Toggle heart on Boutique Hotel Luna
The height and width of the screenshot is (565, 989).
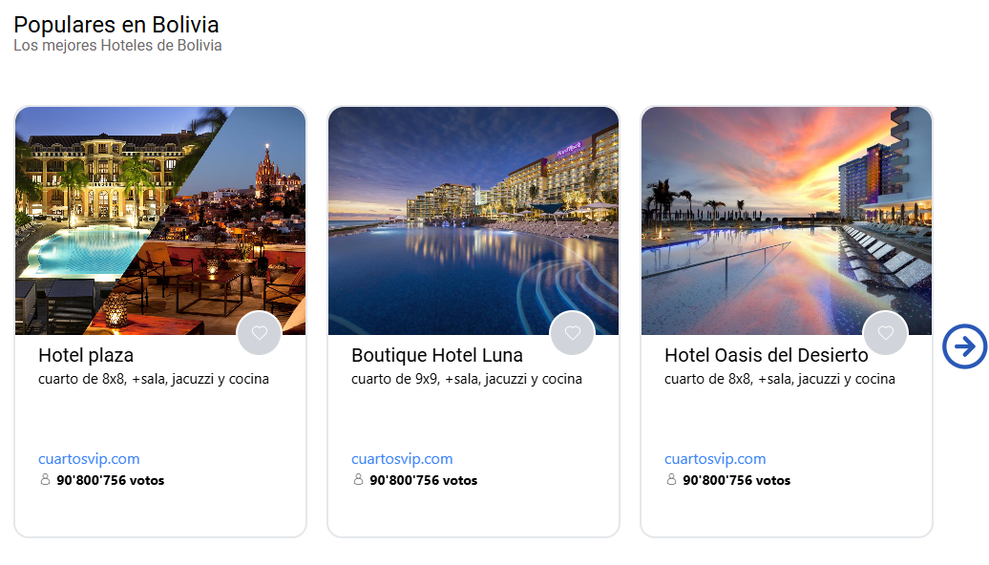click(x=572, y=333)
